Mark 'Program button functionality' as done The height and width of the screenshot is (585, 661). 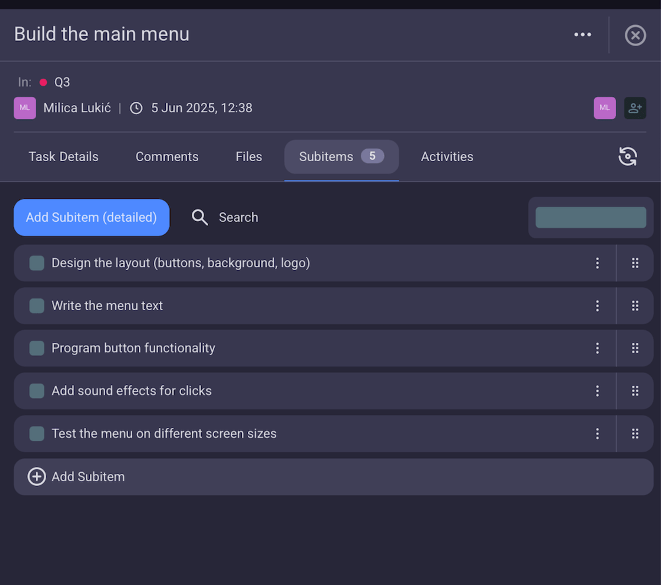pyautogui.click(x=36, y=348)
